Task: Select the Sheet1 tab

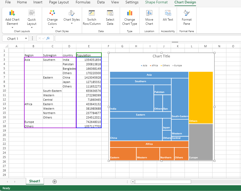Action: click(x=35, y=181)
